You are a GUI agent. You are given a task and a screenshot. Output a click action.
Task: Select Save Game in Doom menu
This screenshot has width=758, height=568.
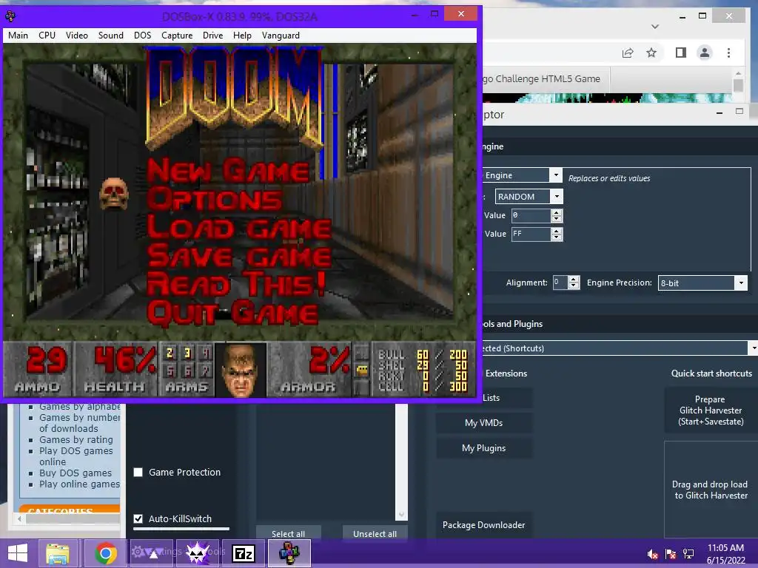pos(239,256)
